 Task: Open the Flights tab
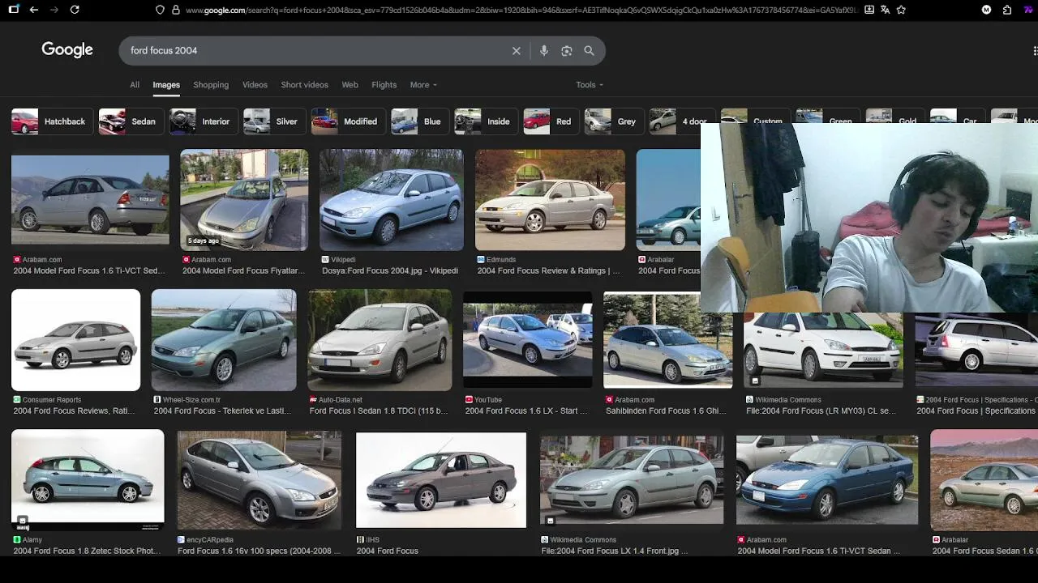click(x=384, y=85)
